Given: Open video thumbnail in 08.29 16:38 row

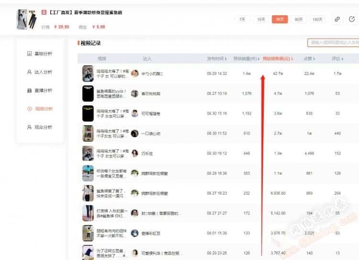Looking at the screenshot, I should click(88, 173).
